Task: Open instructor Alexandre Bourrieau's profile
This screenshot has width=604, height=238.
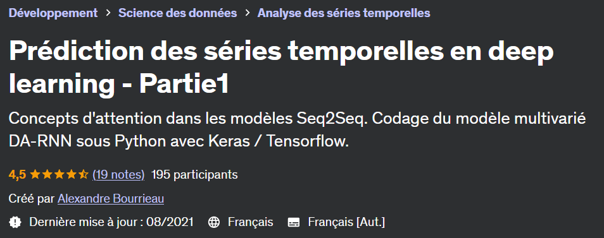Action: click(111, 199)
